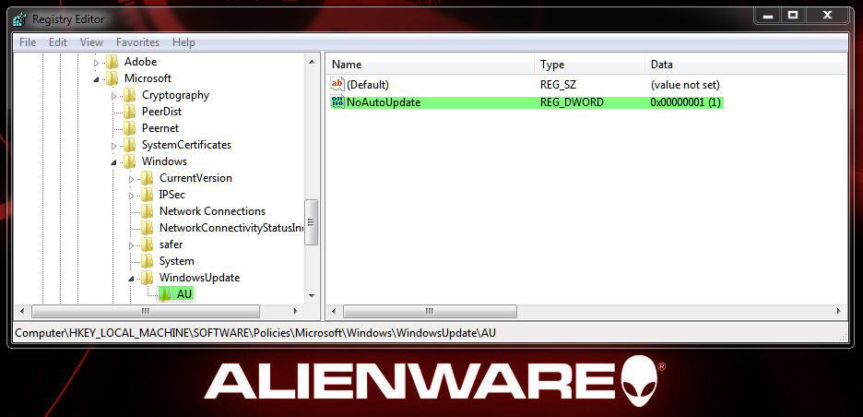
Task: Click the open AU folder icon
Action: point(165,294)
